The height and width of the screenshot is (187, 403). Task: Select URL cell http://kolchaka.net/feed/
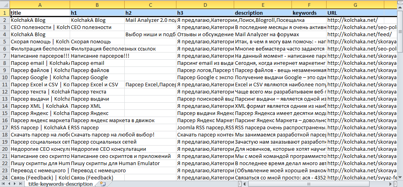356,35
